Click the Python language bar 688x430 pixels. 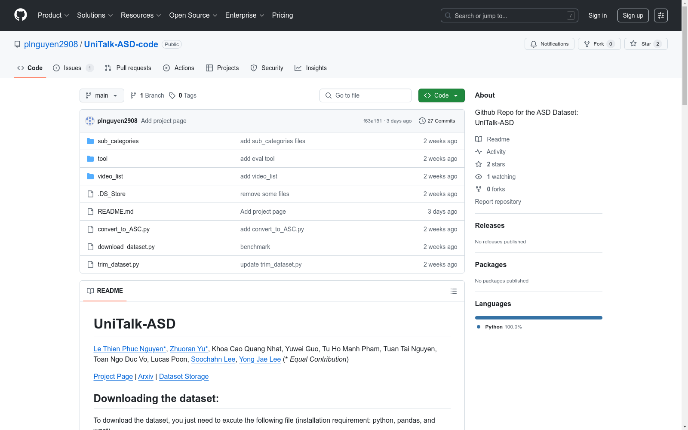click(x=539, y=318)
